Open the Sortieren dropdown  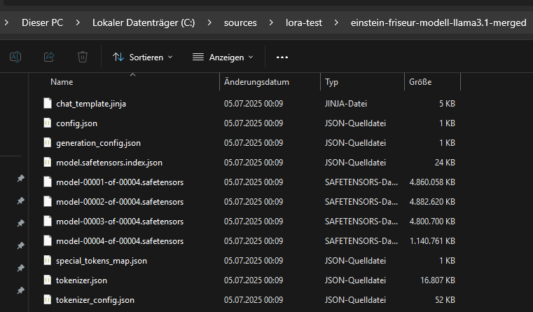coord(142,57)
